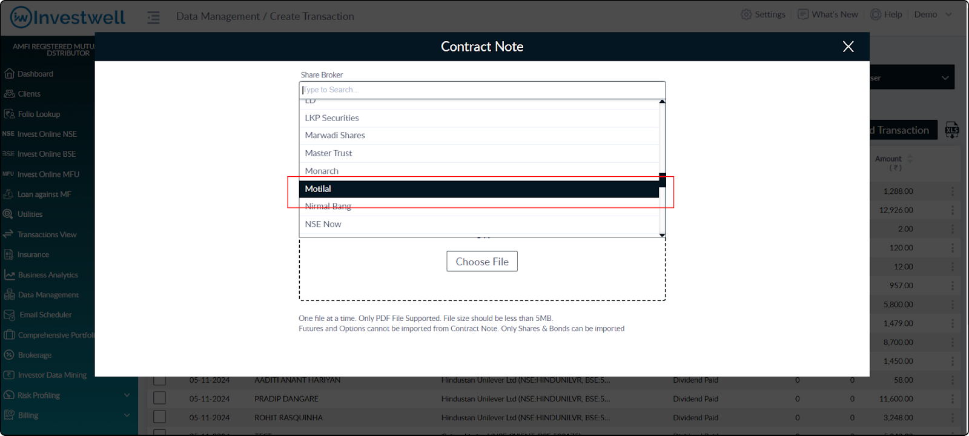Select Marwadi Shares from broker list
The image size is (969, 436).
[479, 136]
